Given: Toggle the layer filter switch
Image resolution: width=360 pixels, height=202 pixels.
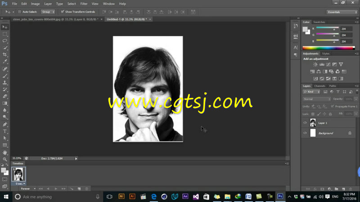Looking at the screenshot, I should 357,92.
